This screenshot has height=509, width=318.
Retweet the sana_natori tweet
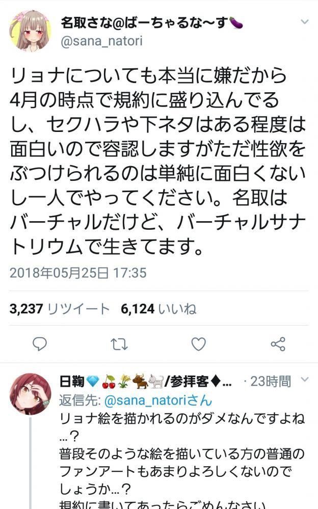119,344
